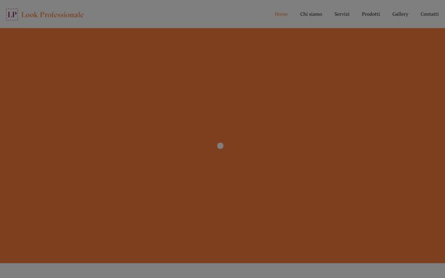Open the Chi siamo page
445x278 pixels.
pos(311,14)
